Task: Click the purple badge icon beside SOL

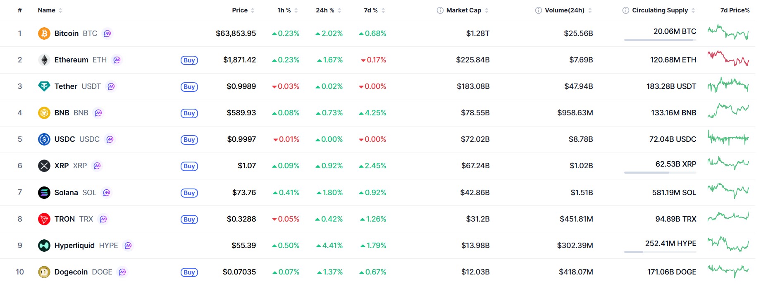Action: (107, 193)
